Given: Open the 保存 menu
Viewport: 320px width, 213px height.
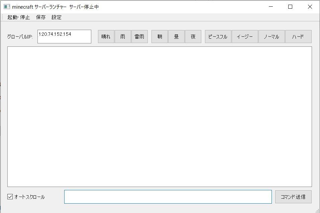Looking at the screenshot, I should point(41,17).
